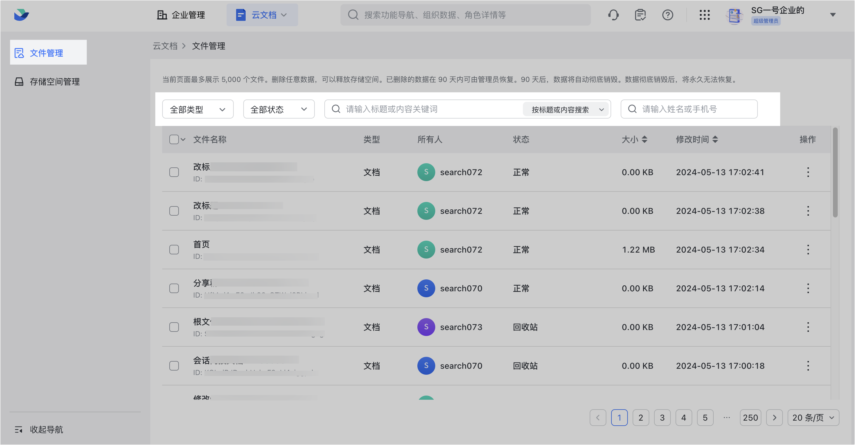Click the 1.22 MB size cell
The image size is (855, 445).
point(638,249)
